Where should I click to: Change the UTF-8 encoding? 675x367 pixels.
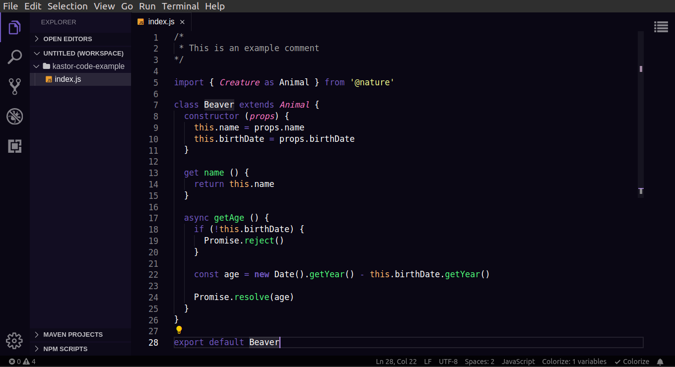coord(448,362)
